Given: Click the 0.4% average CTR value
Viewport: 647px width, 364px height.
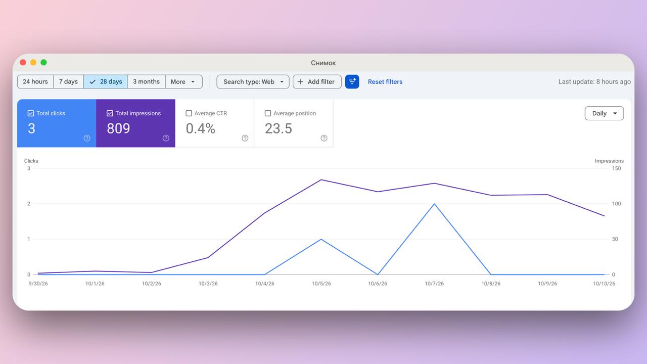Looking at the screenshot, I should click(201, 128).
